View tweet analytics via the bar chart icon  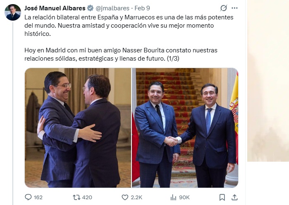pos(173,197)
